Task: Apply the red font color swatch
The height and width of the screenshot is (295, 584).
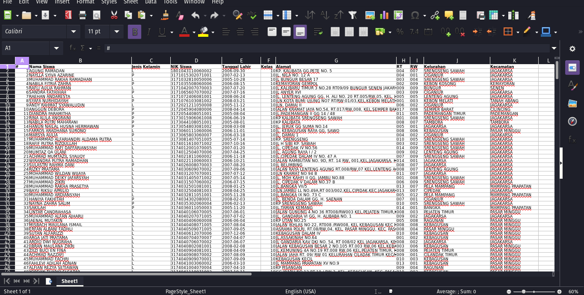Action: coord(184,32)
